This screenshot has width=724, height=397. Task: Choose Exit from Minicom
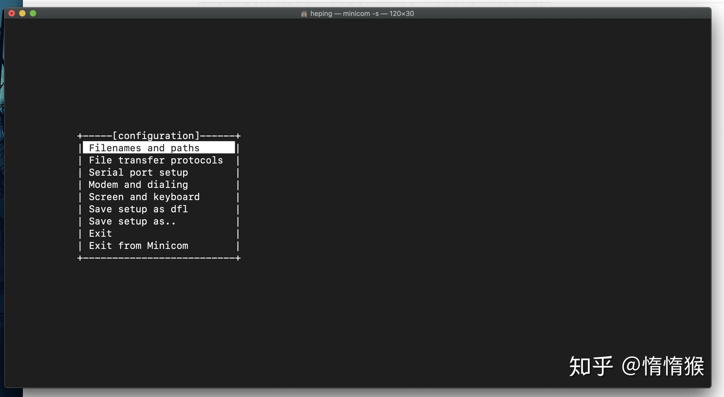point(138,246)
